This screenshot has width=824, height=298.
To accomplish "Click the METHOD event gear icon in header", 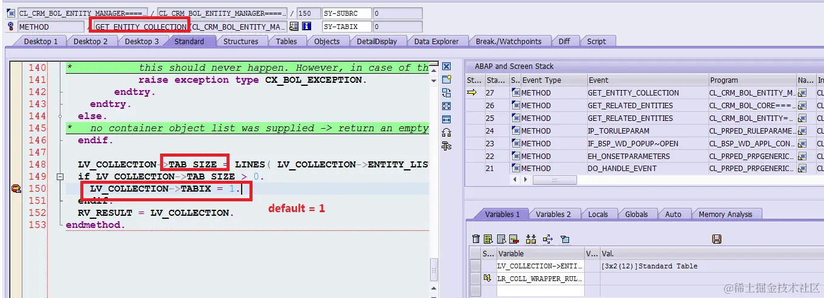I will tap(11, 27).
